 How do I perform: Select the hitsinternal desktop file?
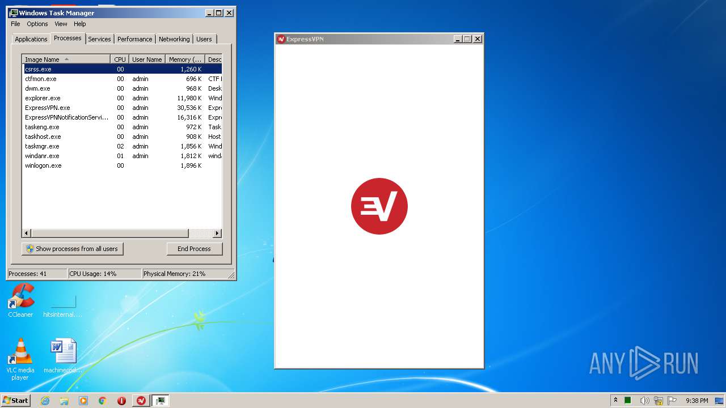point(62,307)
